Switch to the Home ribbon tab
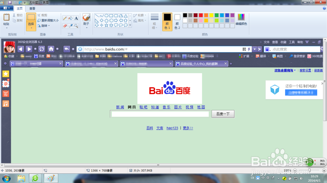The image size is (327, 183). 20,8
